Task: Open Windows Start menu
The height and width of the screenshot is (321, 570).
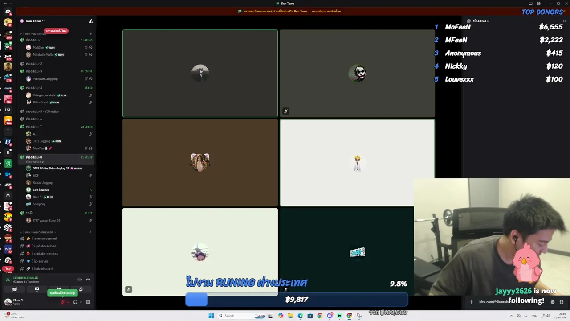Action: tap(211, 316)
